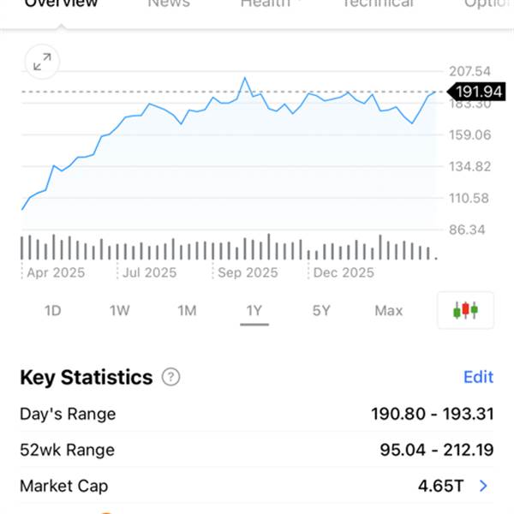
Task: Choose the 1Y chart period
Action: pos(254,310)
